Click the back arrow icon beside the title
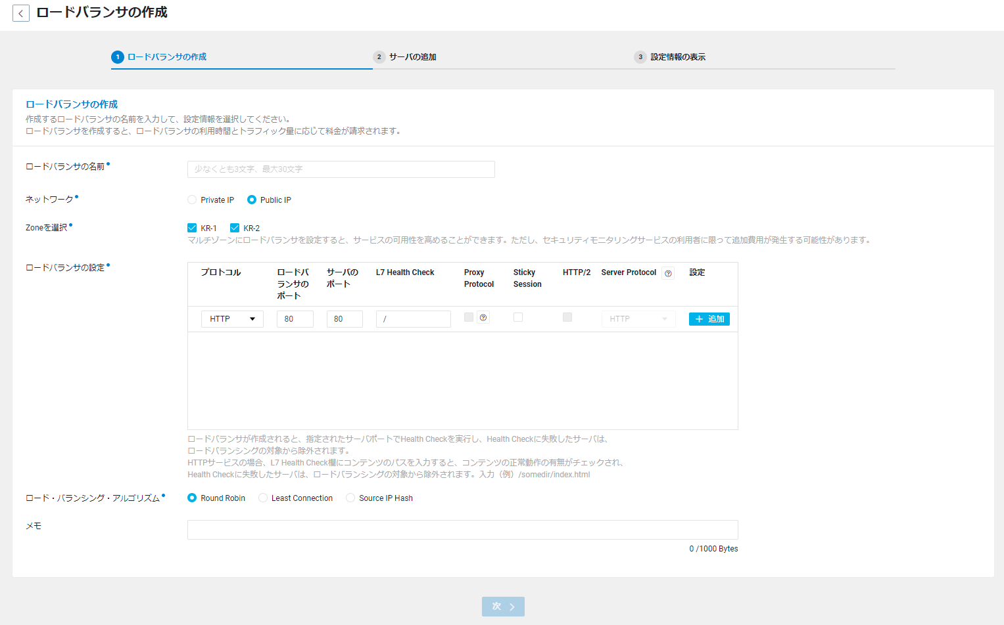The height and width of the screenshot is (625, 1004). (21, 13)
